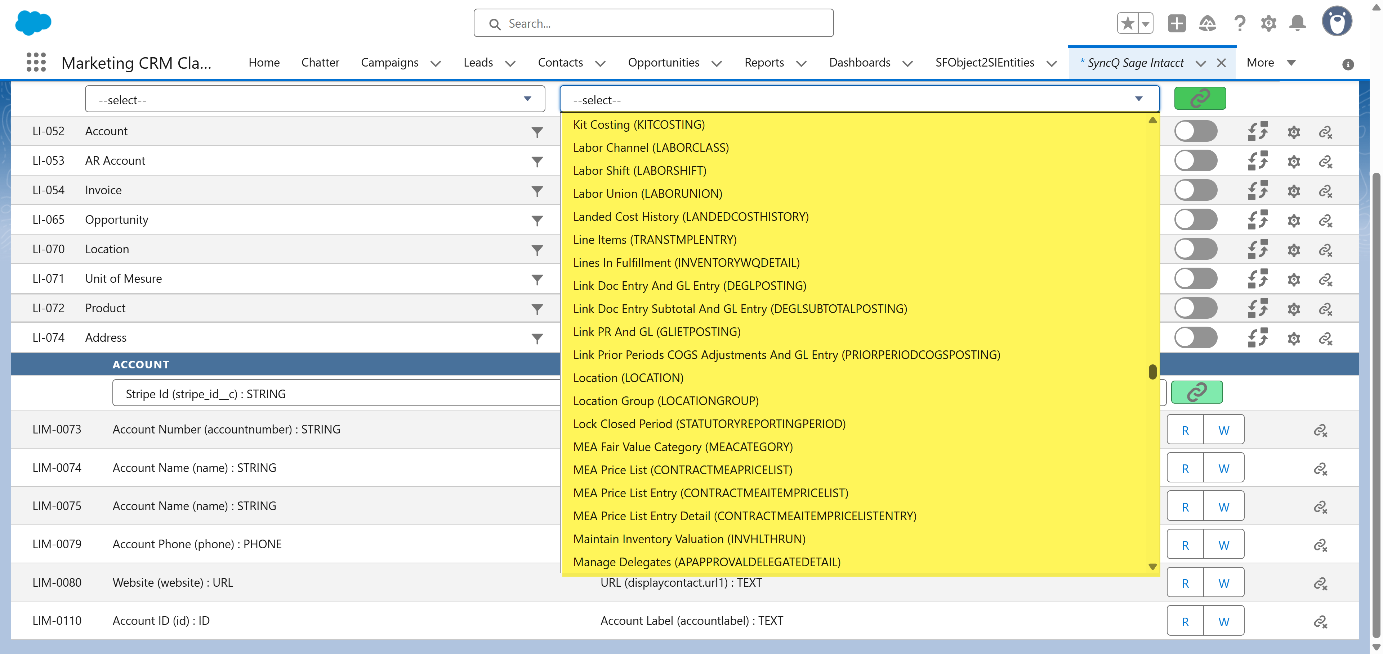Screen dimensions: 1383x654
Task: Click dropdown list scroll up arrow
Action: [1153, 120]
